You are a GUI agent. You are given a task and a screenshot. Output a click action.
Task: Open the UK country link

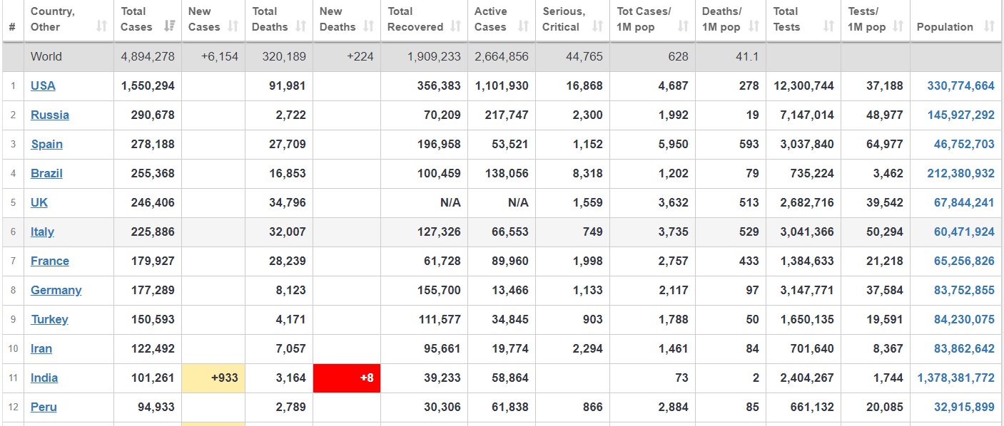tap(39, 202)
